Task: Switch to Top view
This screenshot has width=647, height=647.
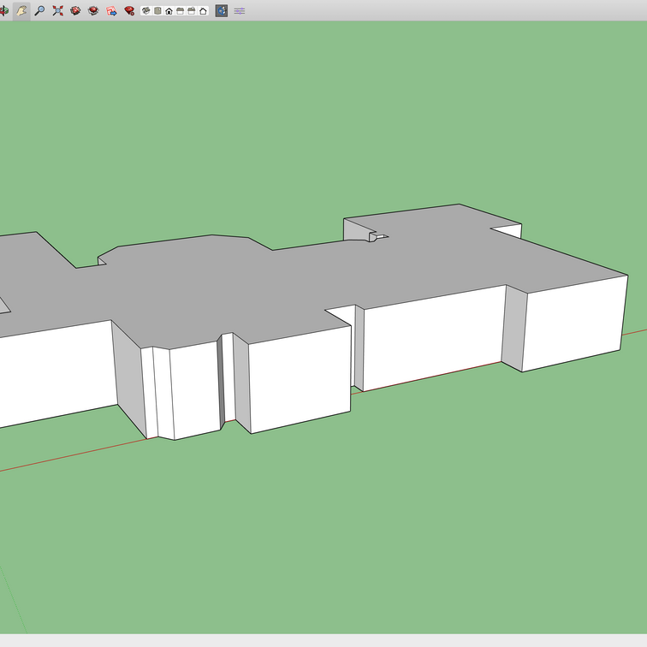Action: click(157, 11)
